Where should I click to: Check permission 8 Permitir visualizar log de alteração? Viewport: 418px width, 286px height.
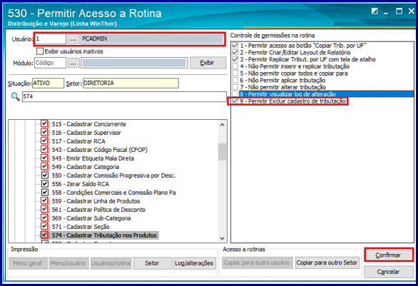[x=235, y=94]
